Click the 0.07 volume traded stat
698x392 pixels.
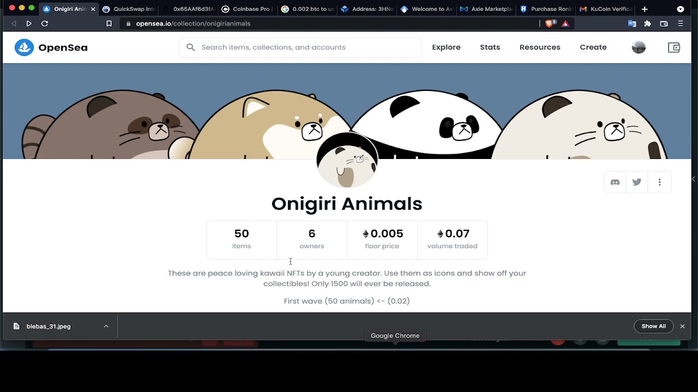[452, 240]
